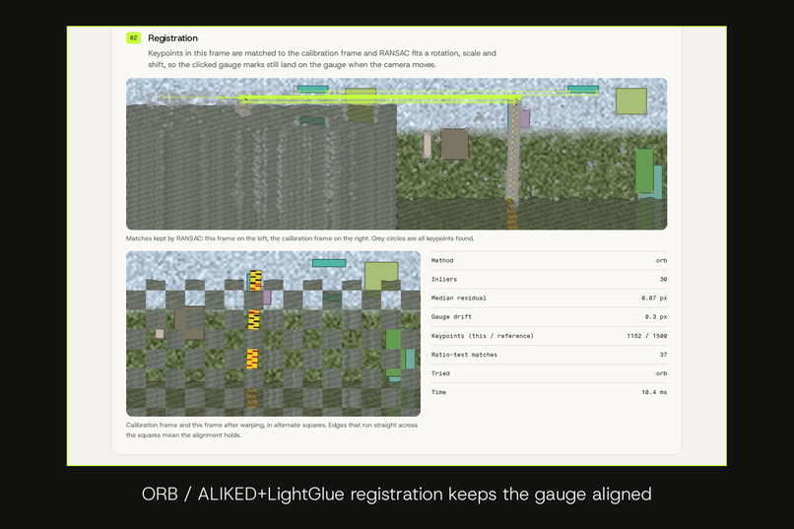
Task: Click the Gauge drift label
Action: coord(451,317)
